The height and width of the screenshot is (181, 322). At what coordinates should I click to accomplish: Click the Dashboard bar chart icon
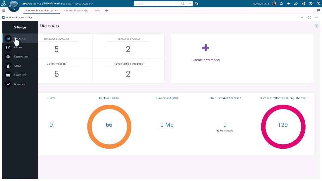pyautogui.click(x=8, y=38)
